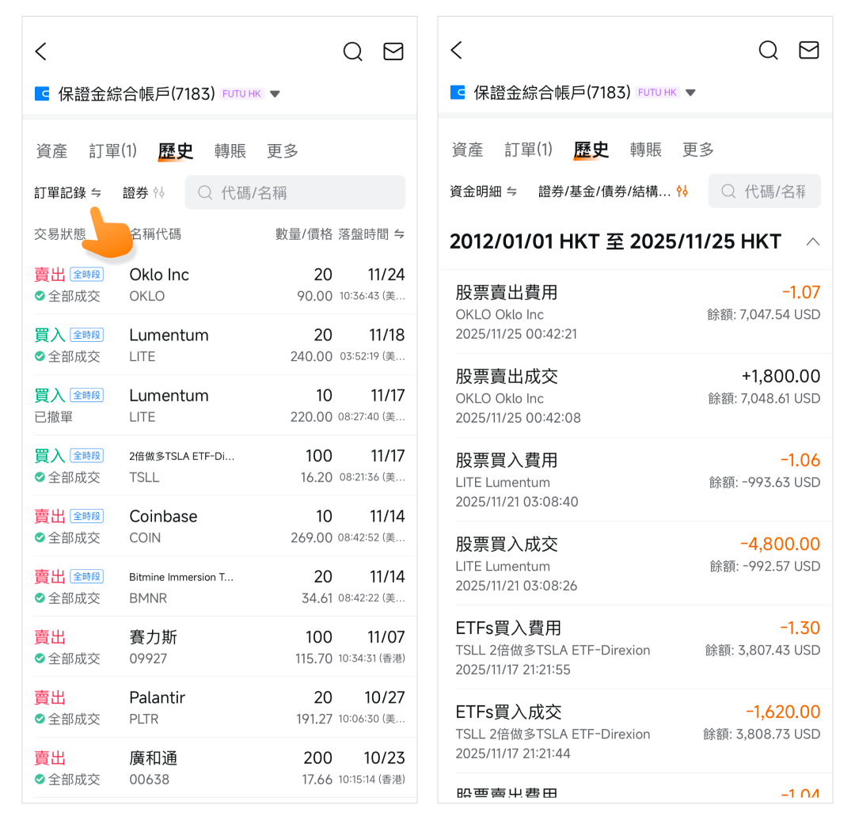Open search magnifier on right screen header

coord(768,51)
